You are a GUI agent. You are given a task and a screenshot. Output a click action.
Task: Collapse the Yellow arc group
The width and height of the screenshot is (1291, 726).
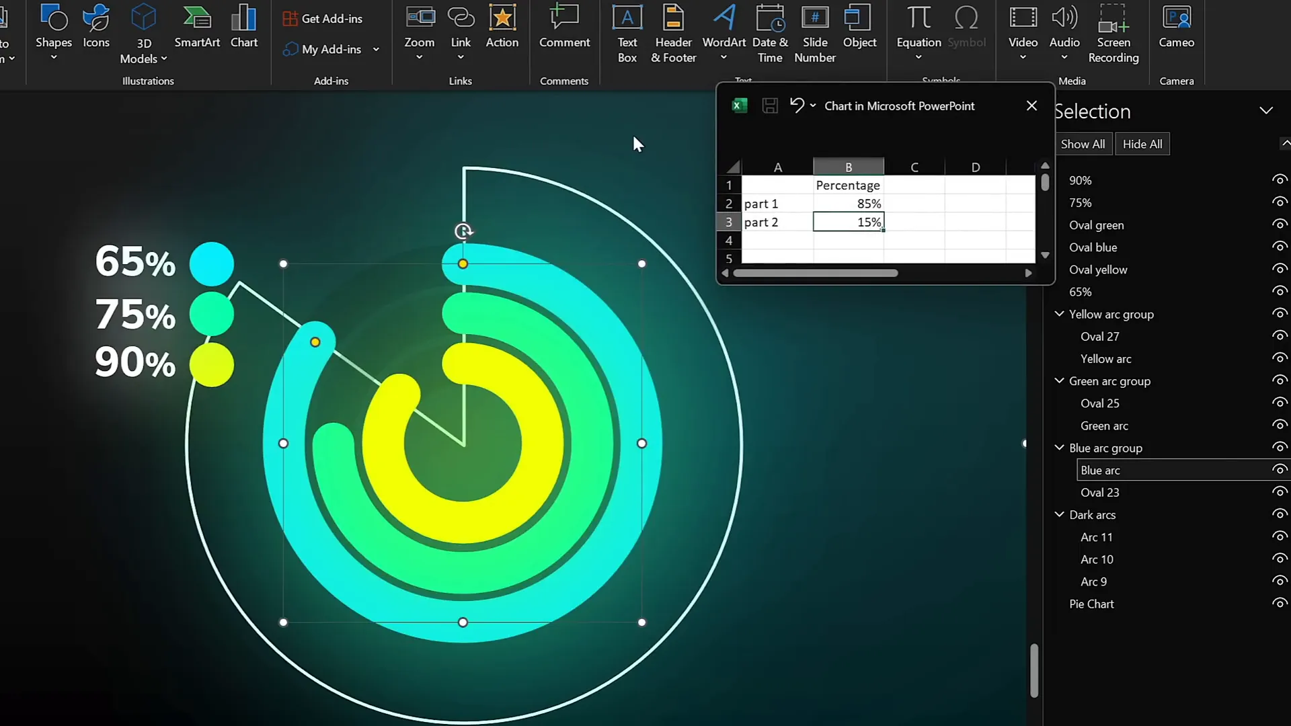pyautogui.click(x=1059, y=314)
